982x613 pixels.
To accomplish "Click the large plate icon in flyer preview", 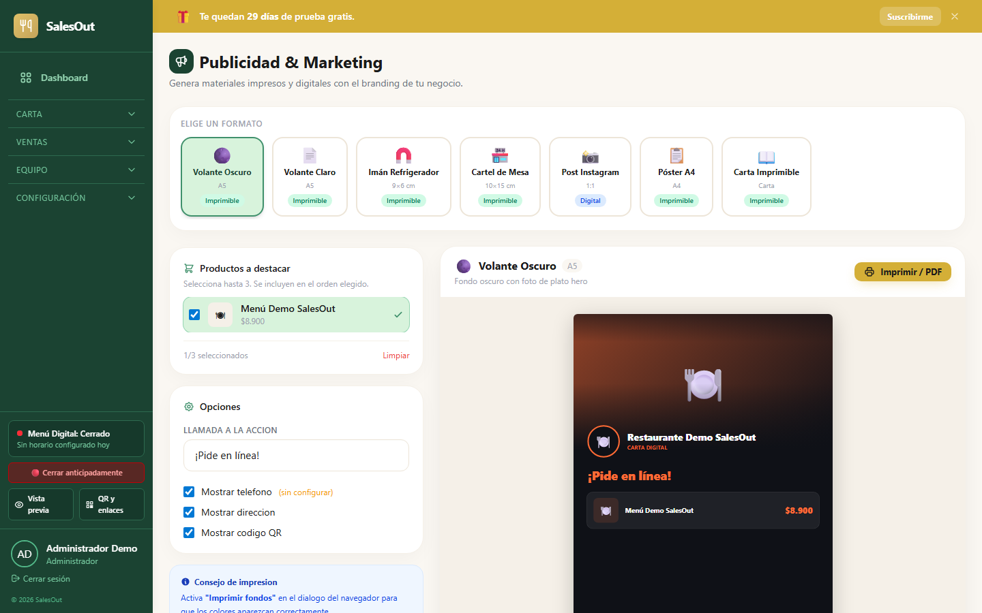I will coord(703,385).
